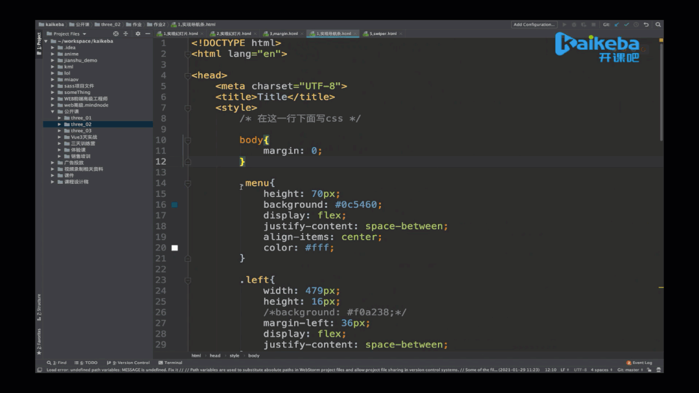
Task: Click Git: master branch in status bar
Action: [x=630, y=370]
